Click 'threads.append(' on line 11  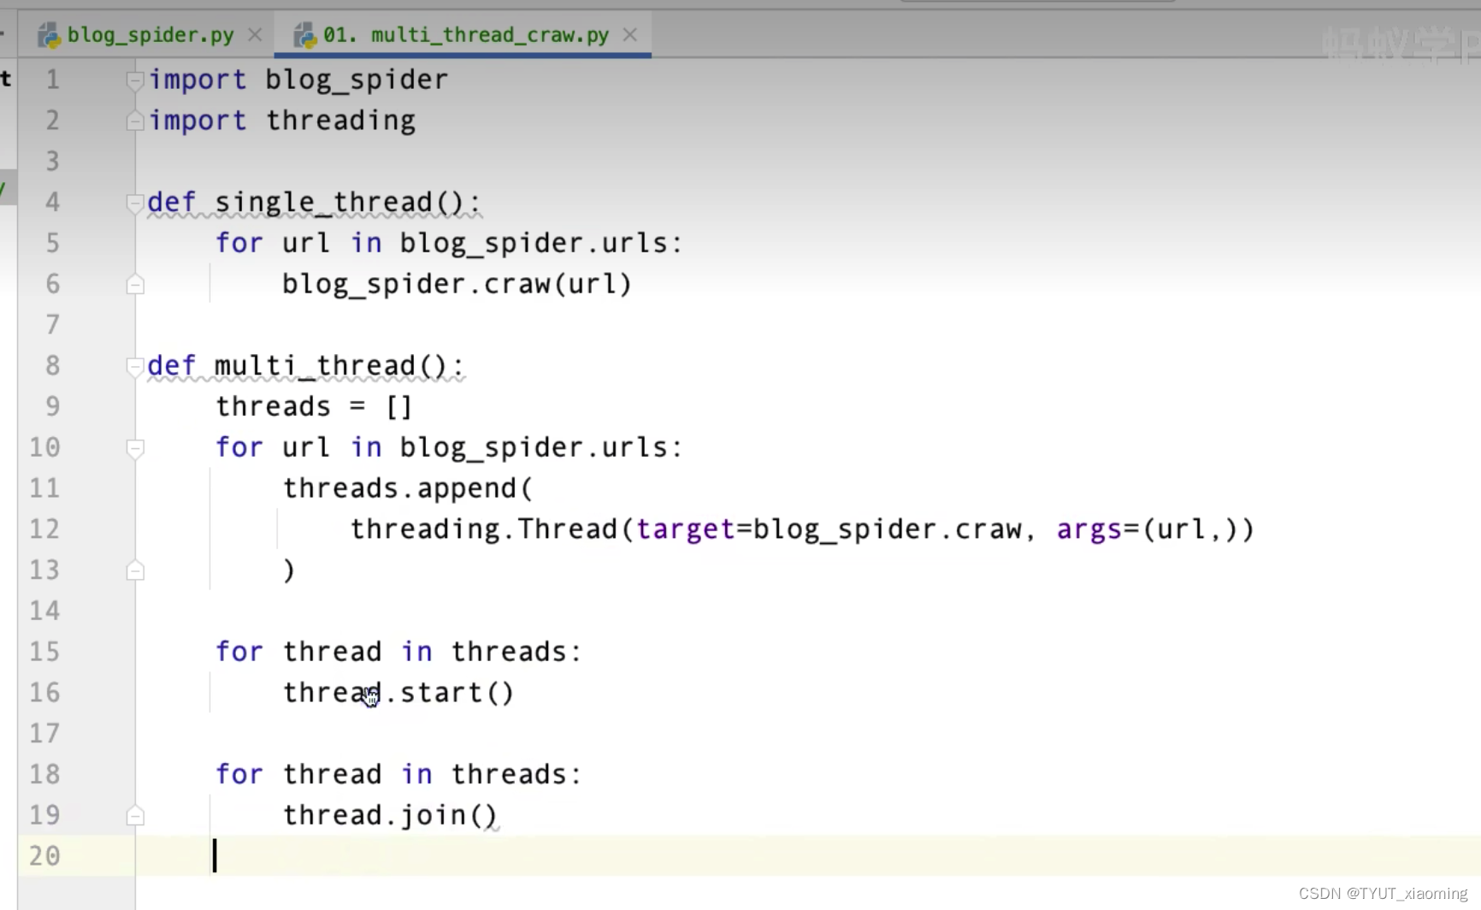click(x=408, y=488)
